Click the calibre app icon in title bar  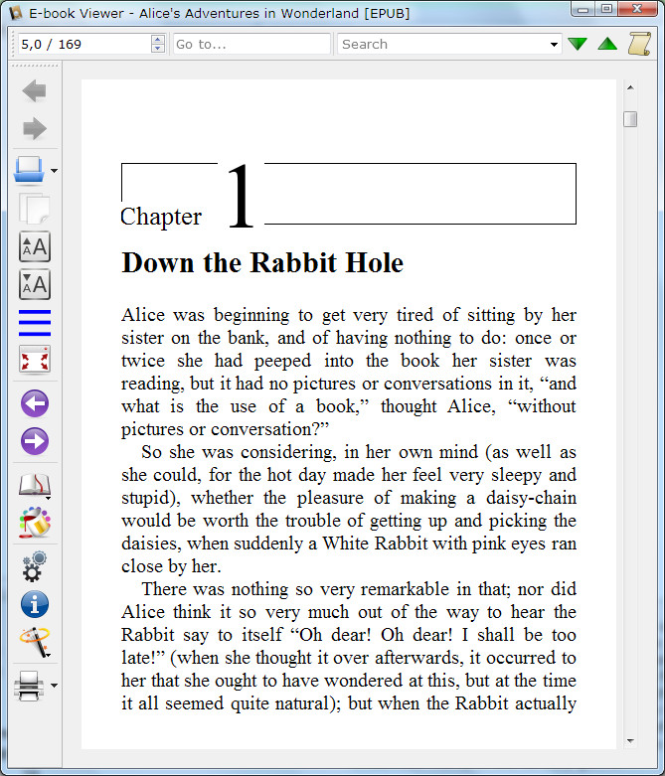(15, 13)
